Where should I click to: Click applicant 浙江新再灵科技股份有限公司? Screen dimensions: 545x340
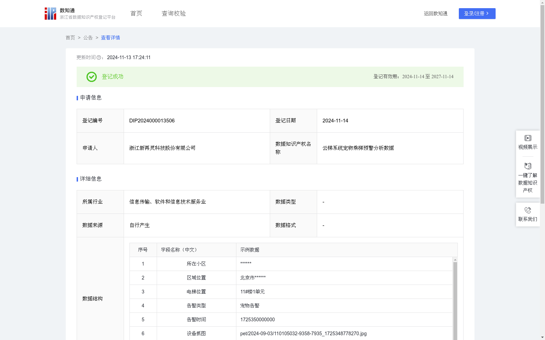162,148
